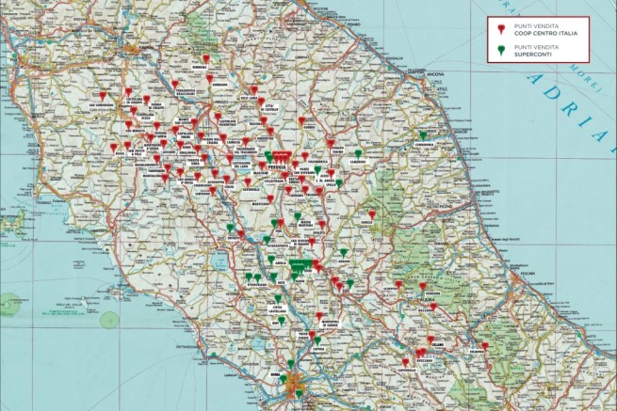Select the red pin at Scoppito

coord(398,283)
